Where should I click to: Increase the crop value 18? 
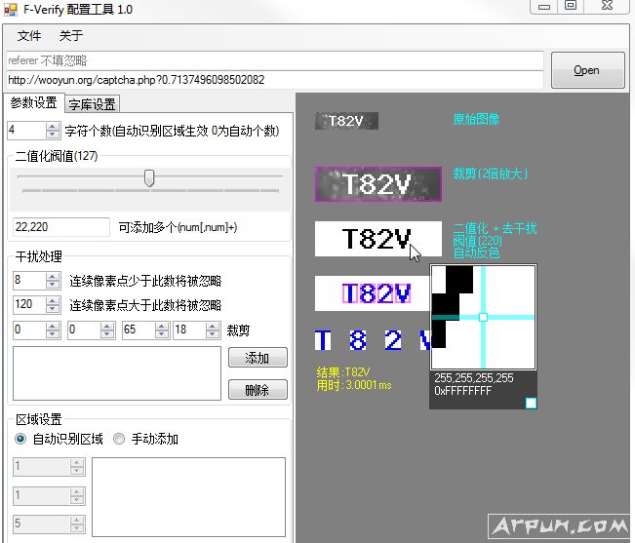(213, 326)
